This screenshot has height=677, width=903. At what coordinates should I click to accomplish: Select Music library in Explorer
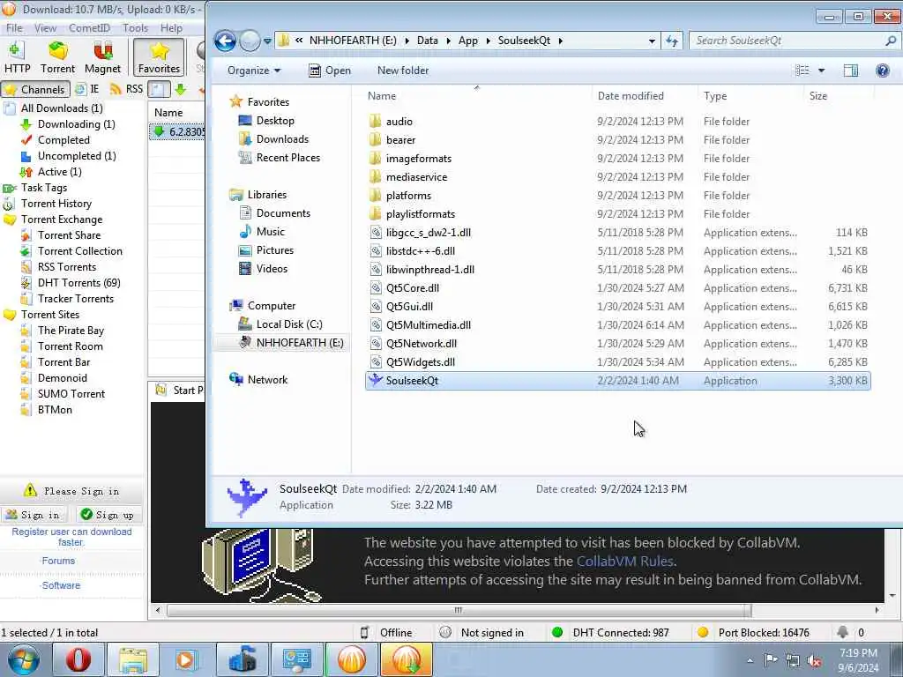click(270, 232)
